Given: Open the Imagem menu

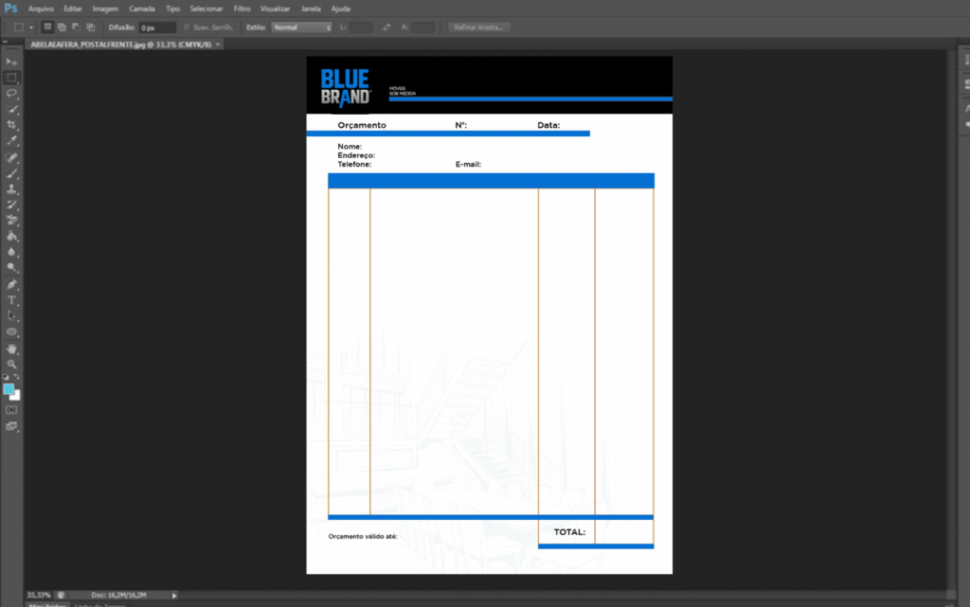Looking at the screenshot, I should [x=105, y=9].
